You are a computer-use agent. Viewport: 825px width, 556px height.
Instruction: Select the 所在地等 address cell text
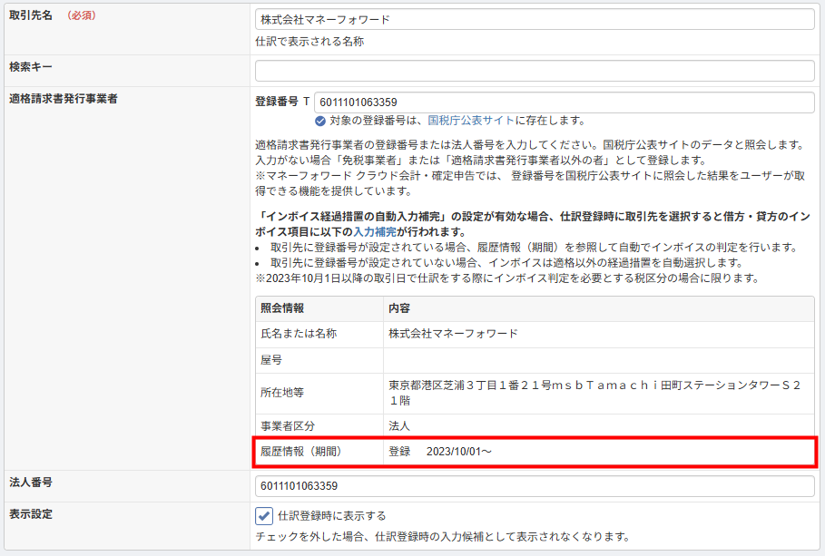[x=594, y=393]
